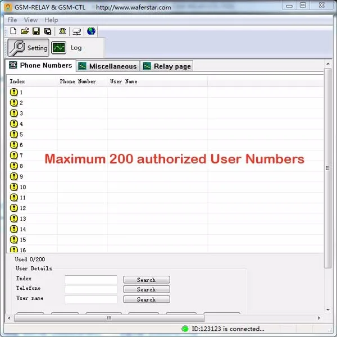Click the 'Used 0/200' counter text
337x337 pixels.
30,259
